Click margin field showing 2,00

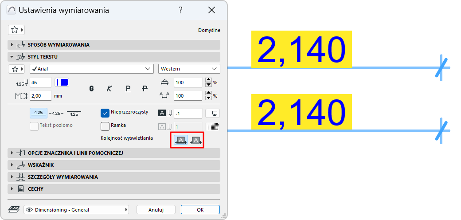41,96
